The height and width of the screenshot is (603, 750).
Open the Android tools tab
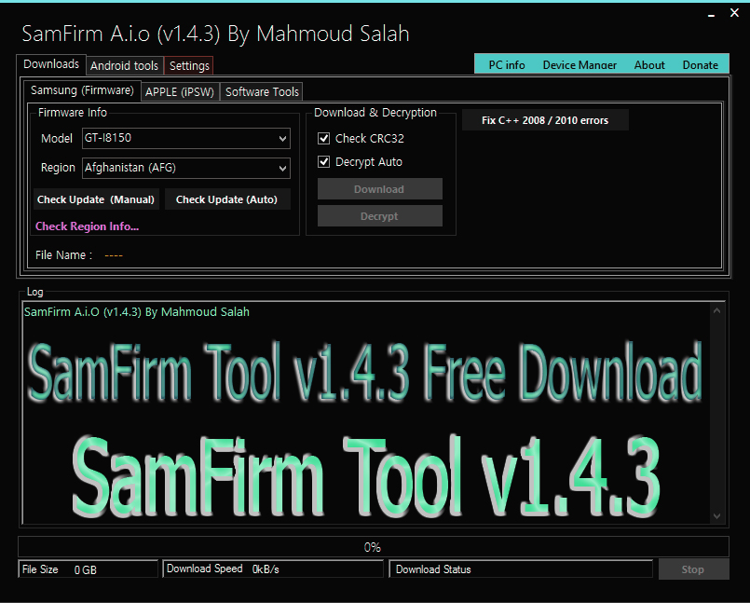coord(124,65)
